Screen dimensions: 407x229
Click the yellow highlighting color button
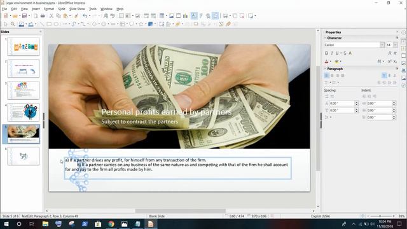[x=336, y=62]
